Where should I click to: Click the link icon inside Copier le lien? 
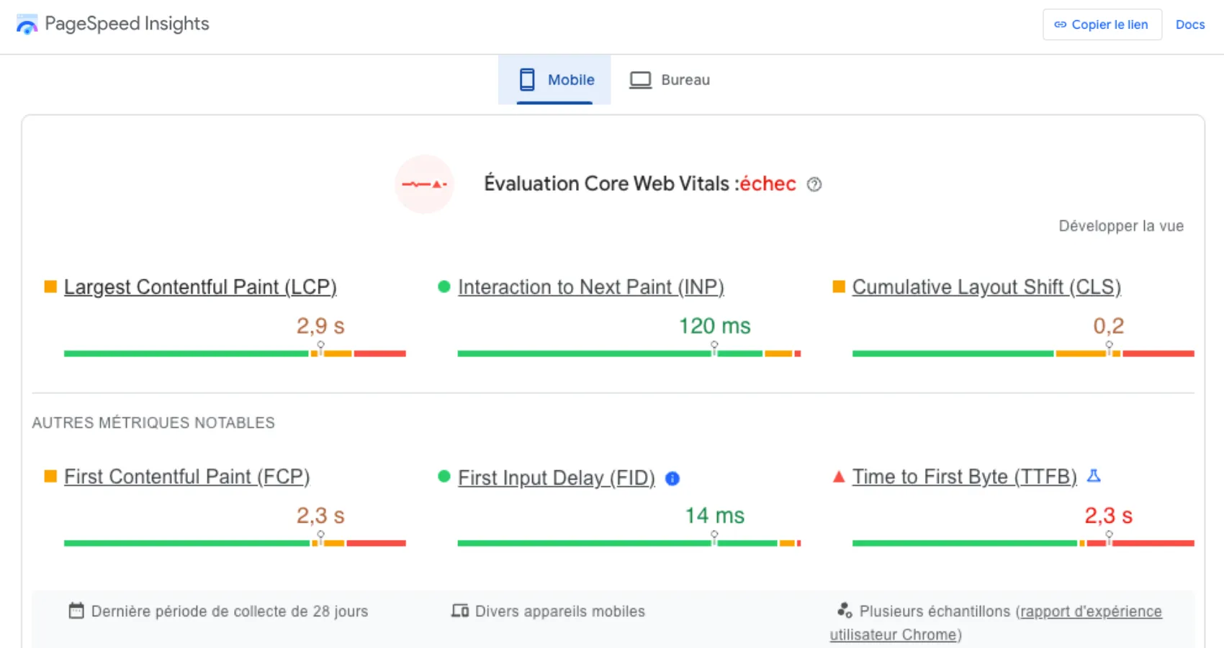1060,24
